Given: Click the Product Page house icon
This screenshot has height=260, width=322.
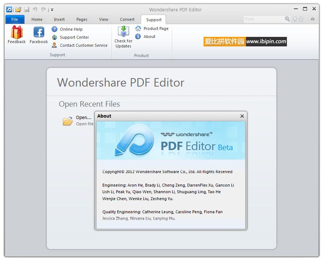Looking at the screenshot, I should 138,28.
